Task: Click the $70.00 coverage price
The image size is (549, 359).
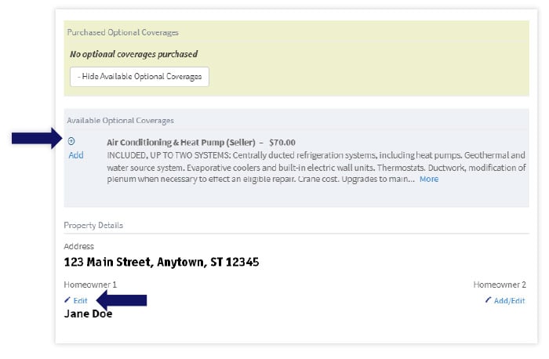Action: (282, 143)
